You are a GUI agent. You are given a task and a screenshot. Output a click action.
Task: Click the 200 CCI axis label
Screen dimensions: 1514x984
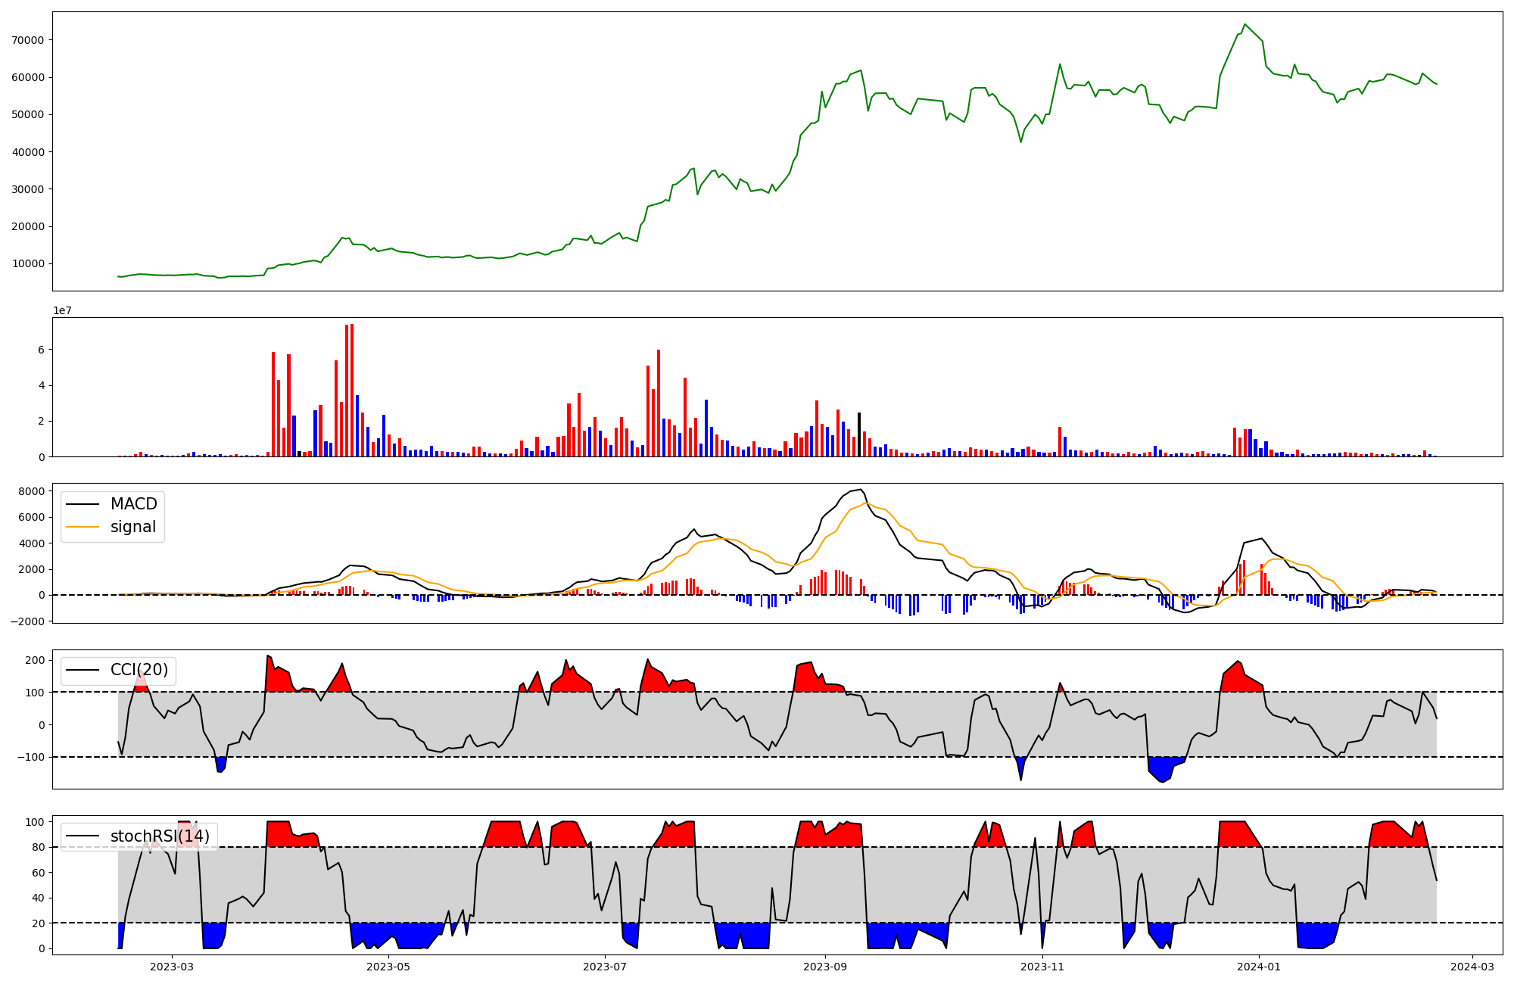click(36, 660)
